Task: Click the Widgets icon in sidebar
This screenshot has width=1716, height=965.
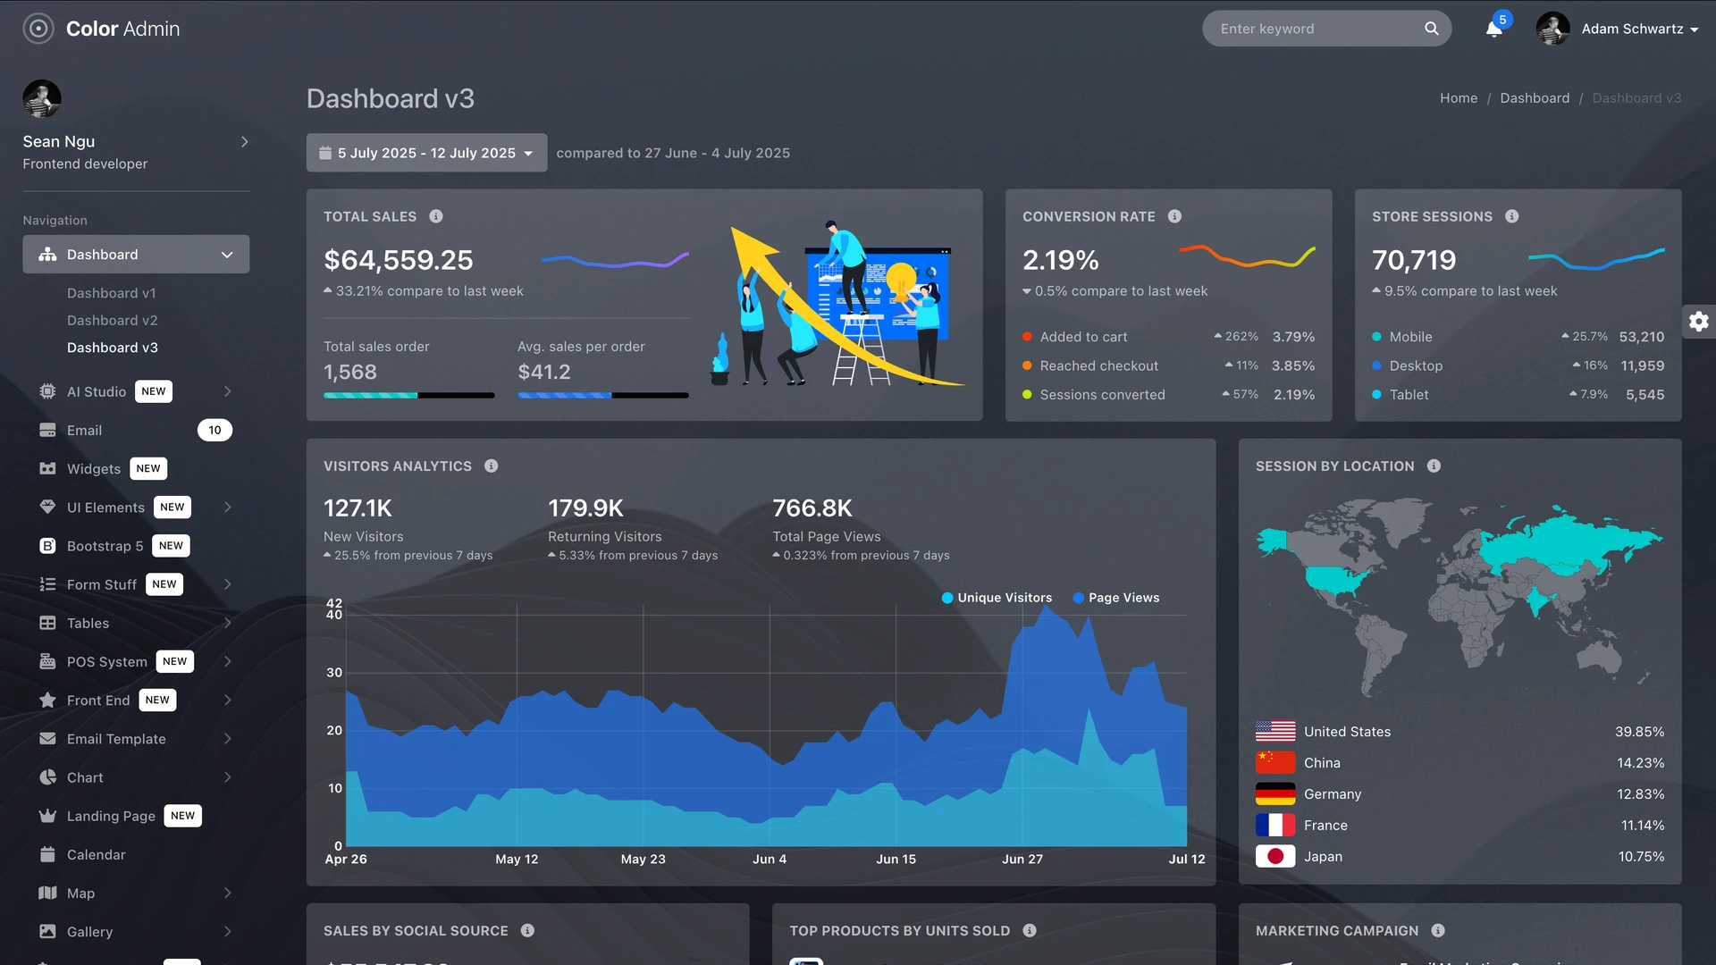Action: tap(47, 468)
